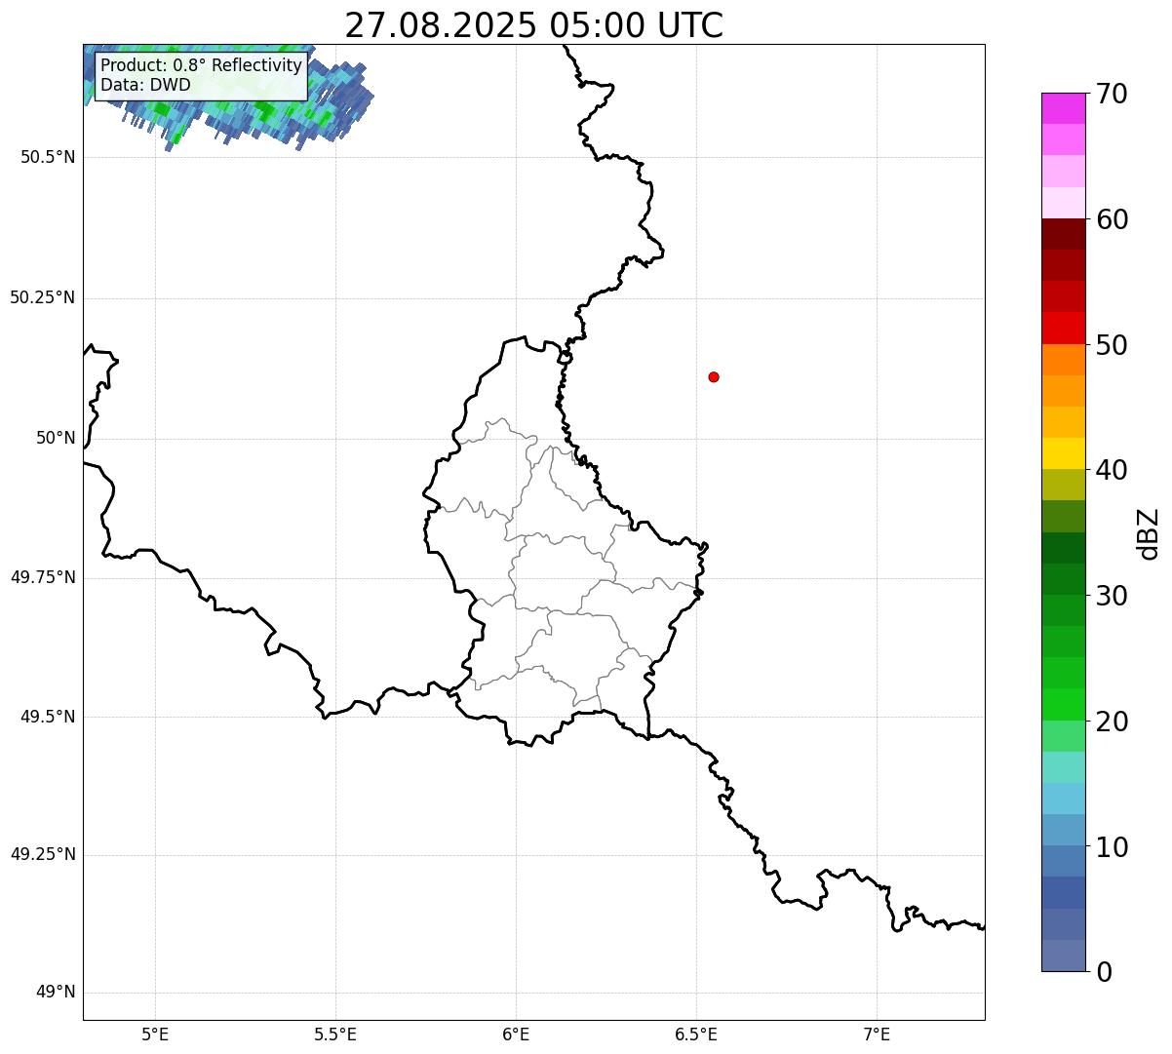Click the orange colorbar segment below 50
1172x1054 pixels.
point(1064,360)
